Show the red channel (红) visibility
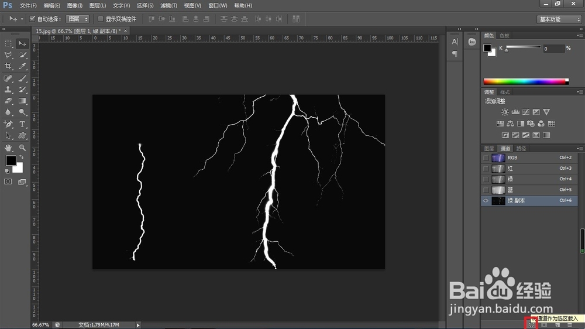 click(486, 169)
